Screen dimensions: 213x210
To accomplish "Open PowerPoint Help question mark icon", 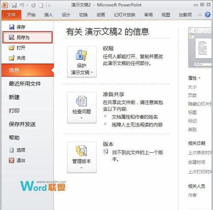I will click(x=207, y=14).
